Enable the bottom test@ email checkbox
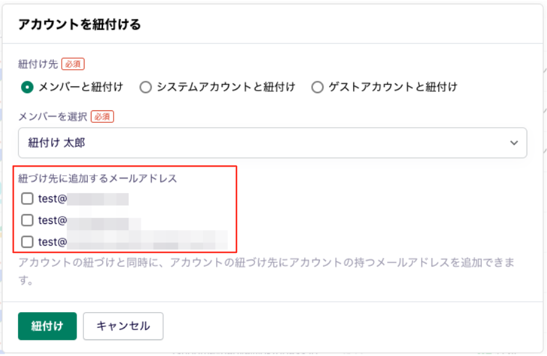 27,242
